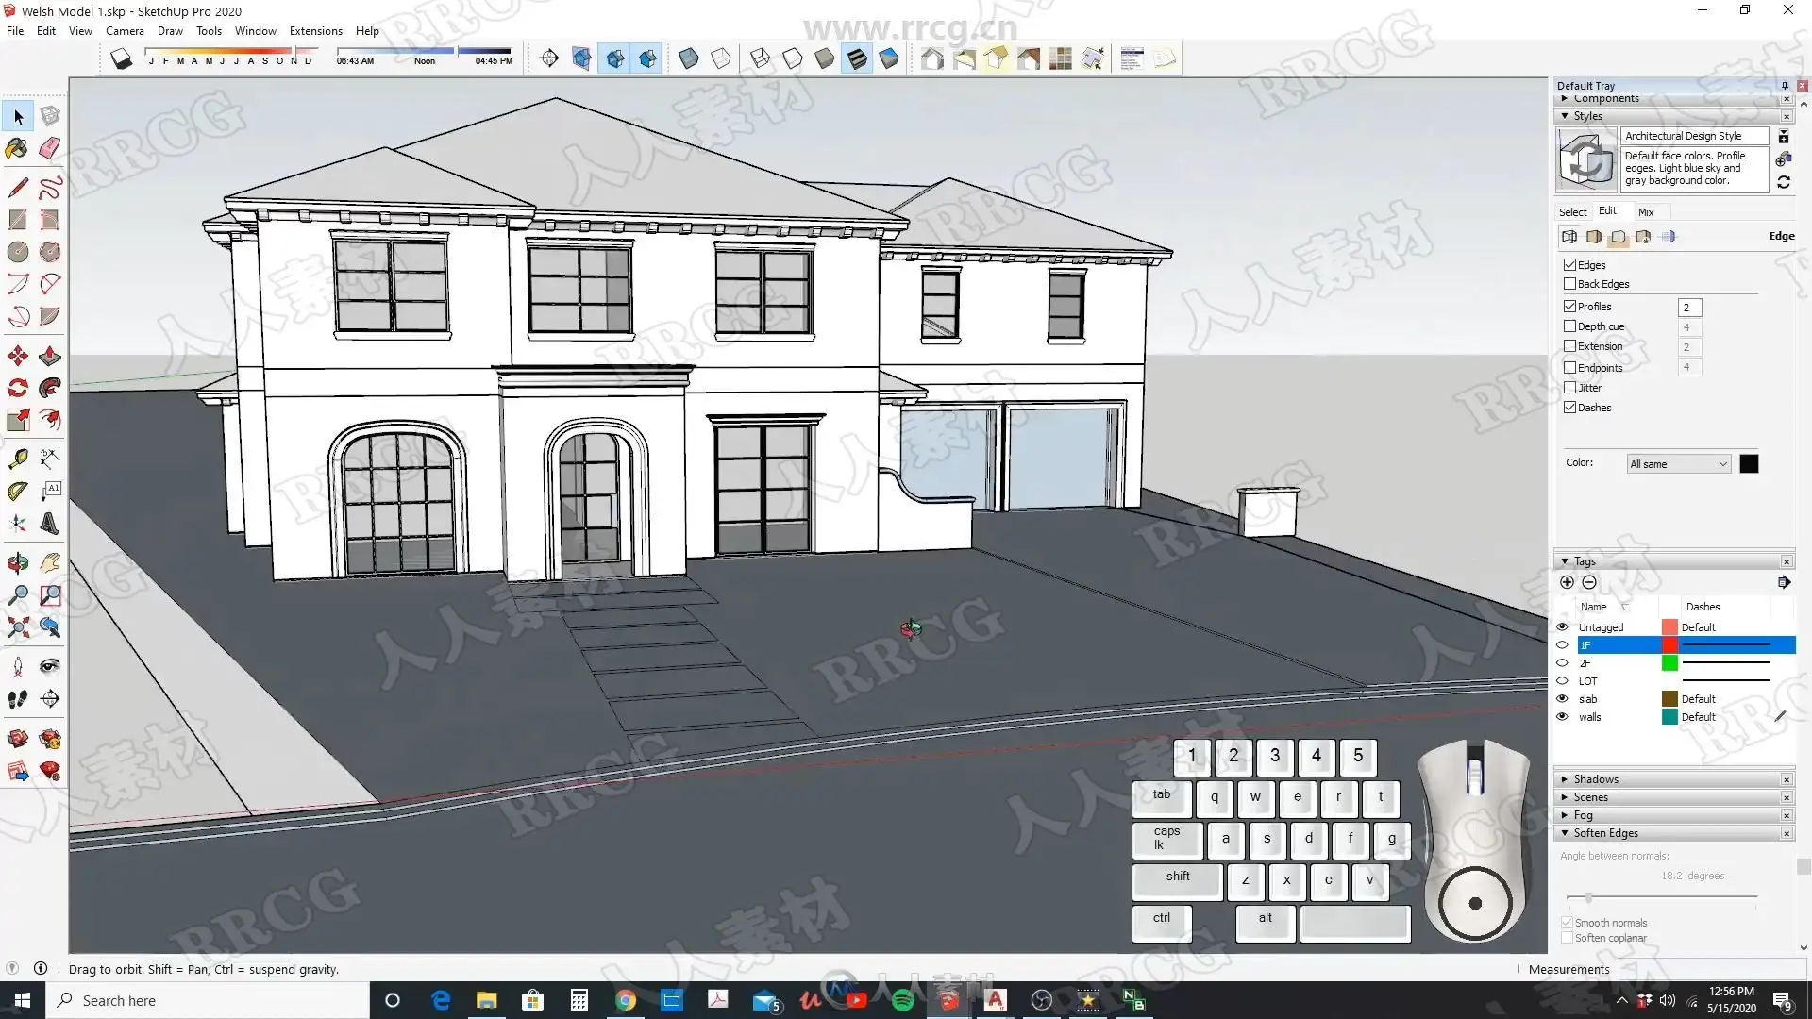
Task: Expand the Shadows panel
Action: [x=1596, y=779]
